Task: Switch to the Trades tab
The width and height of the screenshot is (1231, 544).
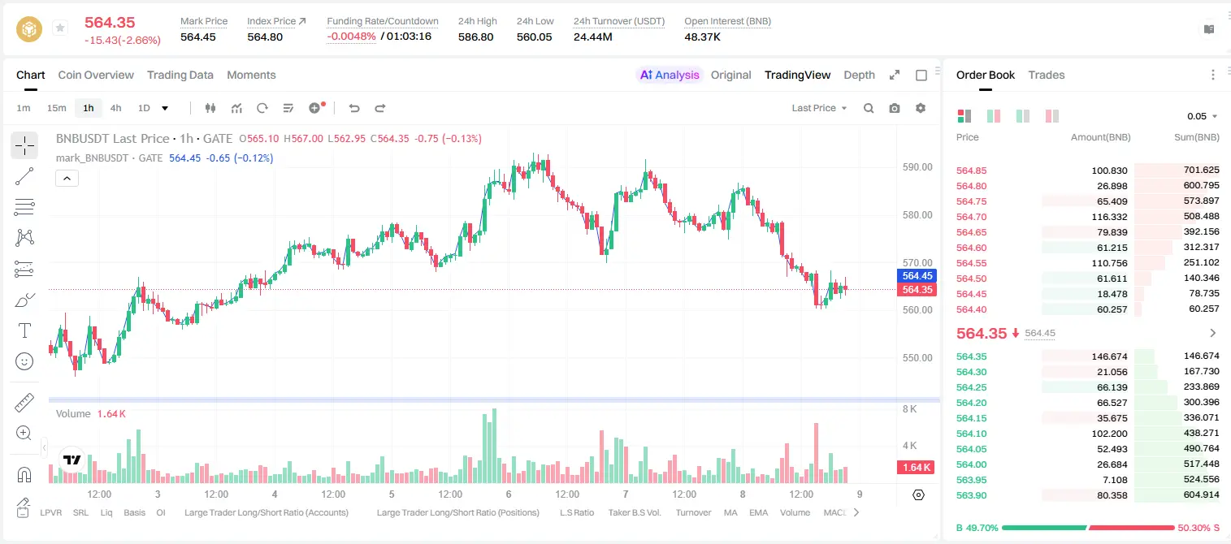Action: (1046, 75)
